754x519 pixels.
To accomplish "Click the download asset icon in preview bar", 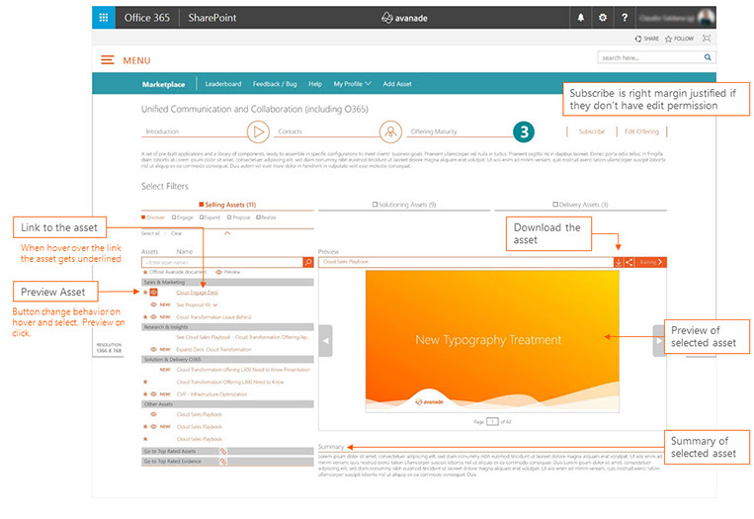I will click(619, 262).
